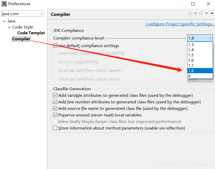Open the back history dropdown arrow
This screenshot has height=169, width=215.
196,13
